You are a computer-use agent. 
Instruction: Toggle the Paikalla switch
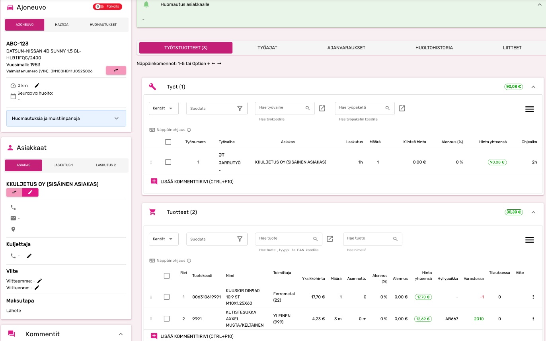[x=107, y=6]
